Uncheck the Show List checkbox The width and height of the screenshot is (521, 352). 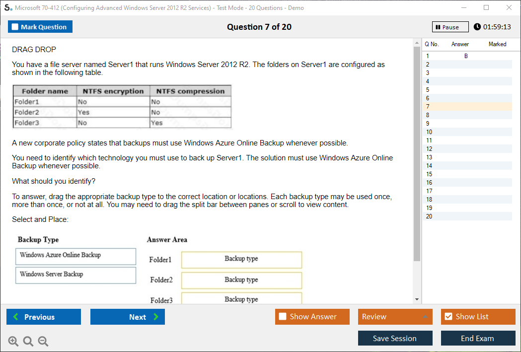click(x=448, y=317)
